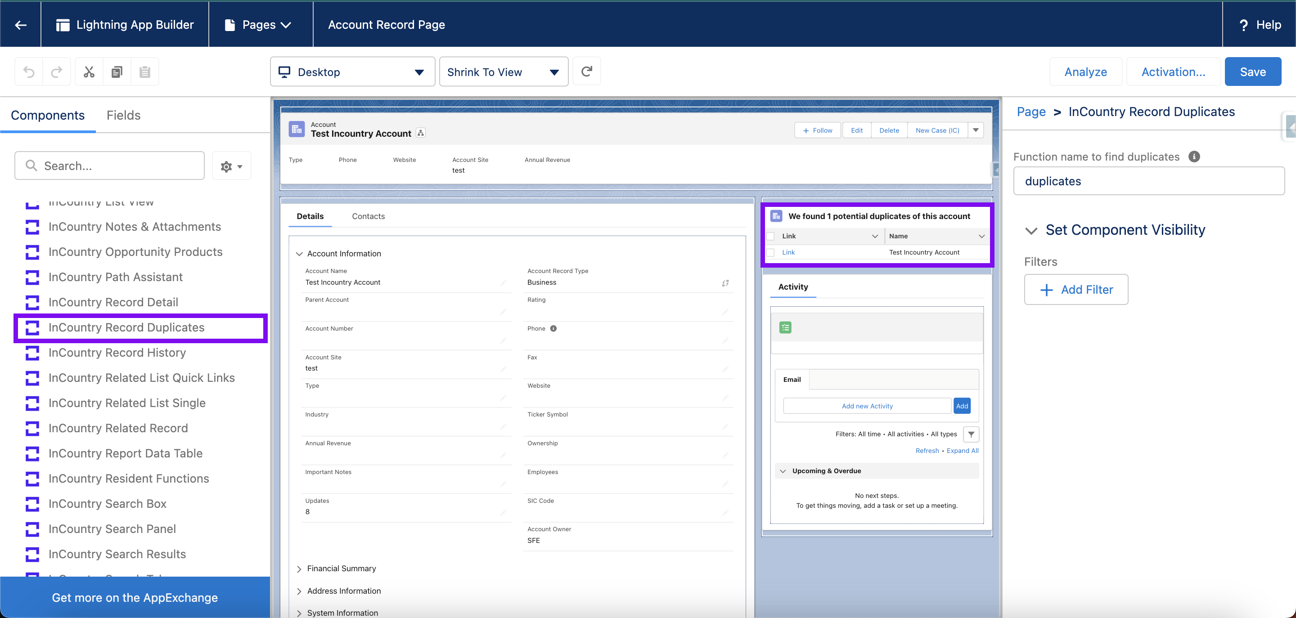Copy the selected component

click(117, 72)
